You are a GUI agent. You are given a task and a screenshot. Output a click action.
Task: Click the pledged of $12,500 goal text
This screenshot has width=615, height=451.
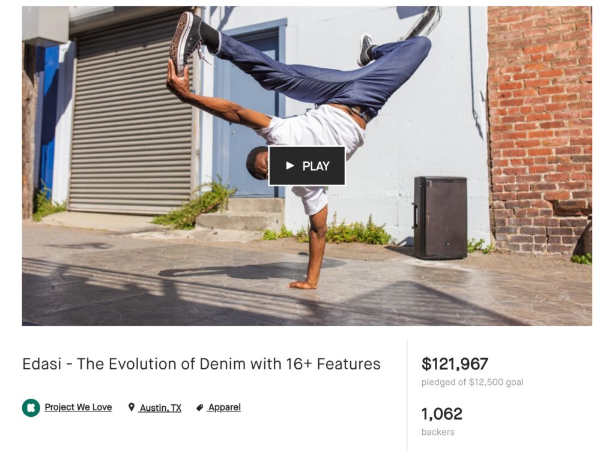click(x=472, y=382)
